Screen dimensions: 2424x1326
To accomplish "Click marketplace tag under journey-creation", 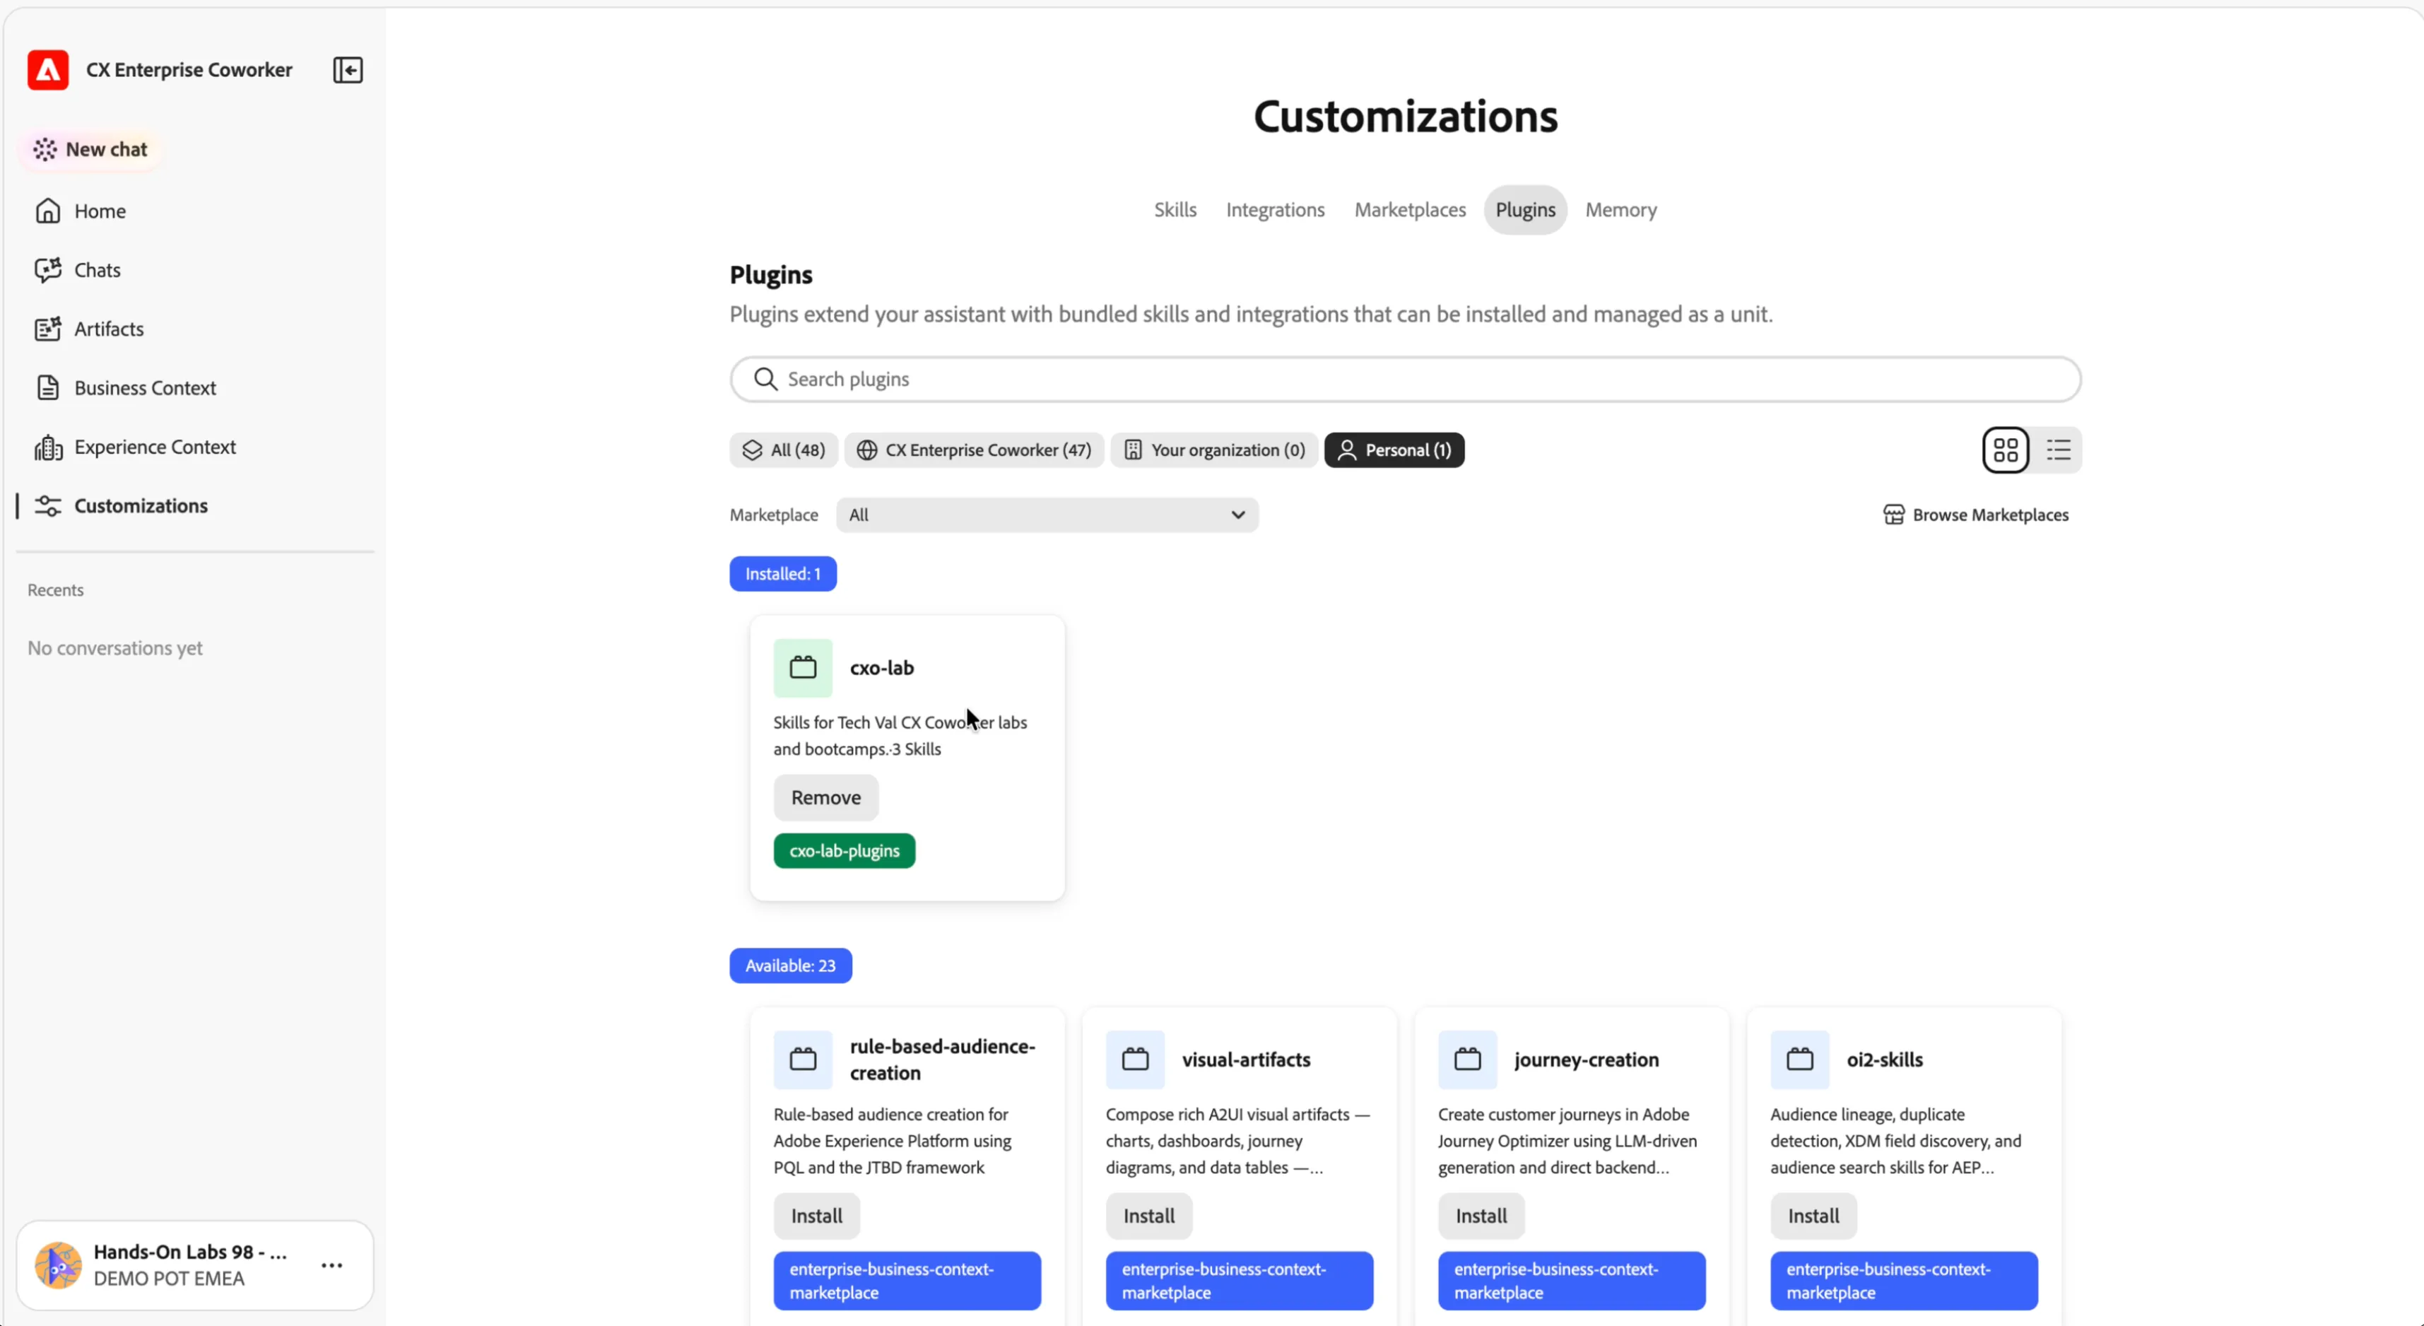I will point(1572,1281).
